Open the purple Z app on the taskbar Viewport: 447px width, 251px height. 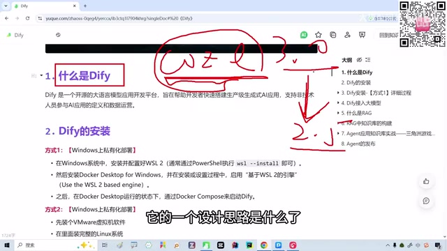[x=191, y=245]
